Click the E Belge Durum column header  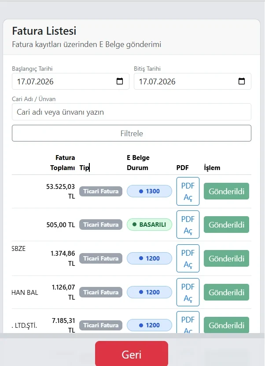pos(138,163)
